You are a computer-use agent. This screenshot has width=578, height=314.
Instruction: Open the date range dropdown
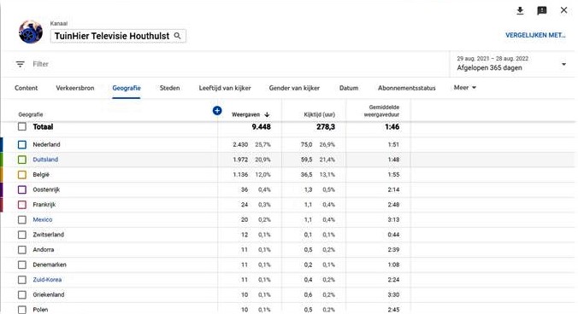[x=511, y=64]
